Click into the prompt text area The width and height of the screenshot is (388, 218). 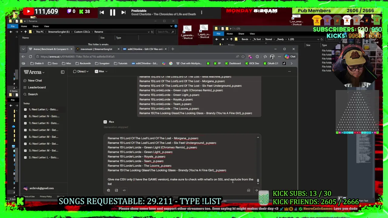click(x=181, y=160)
